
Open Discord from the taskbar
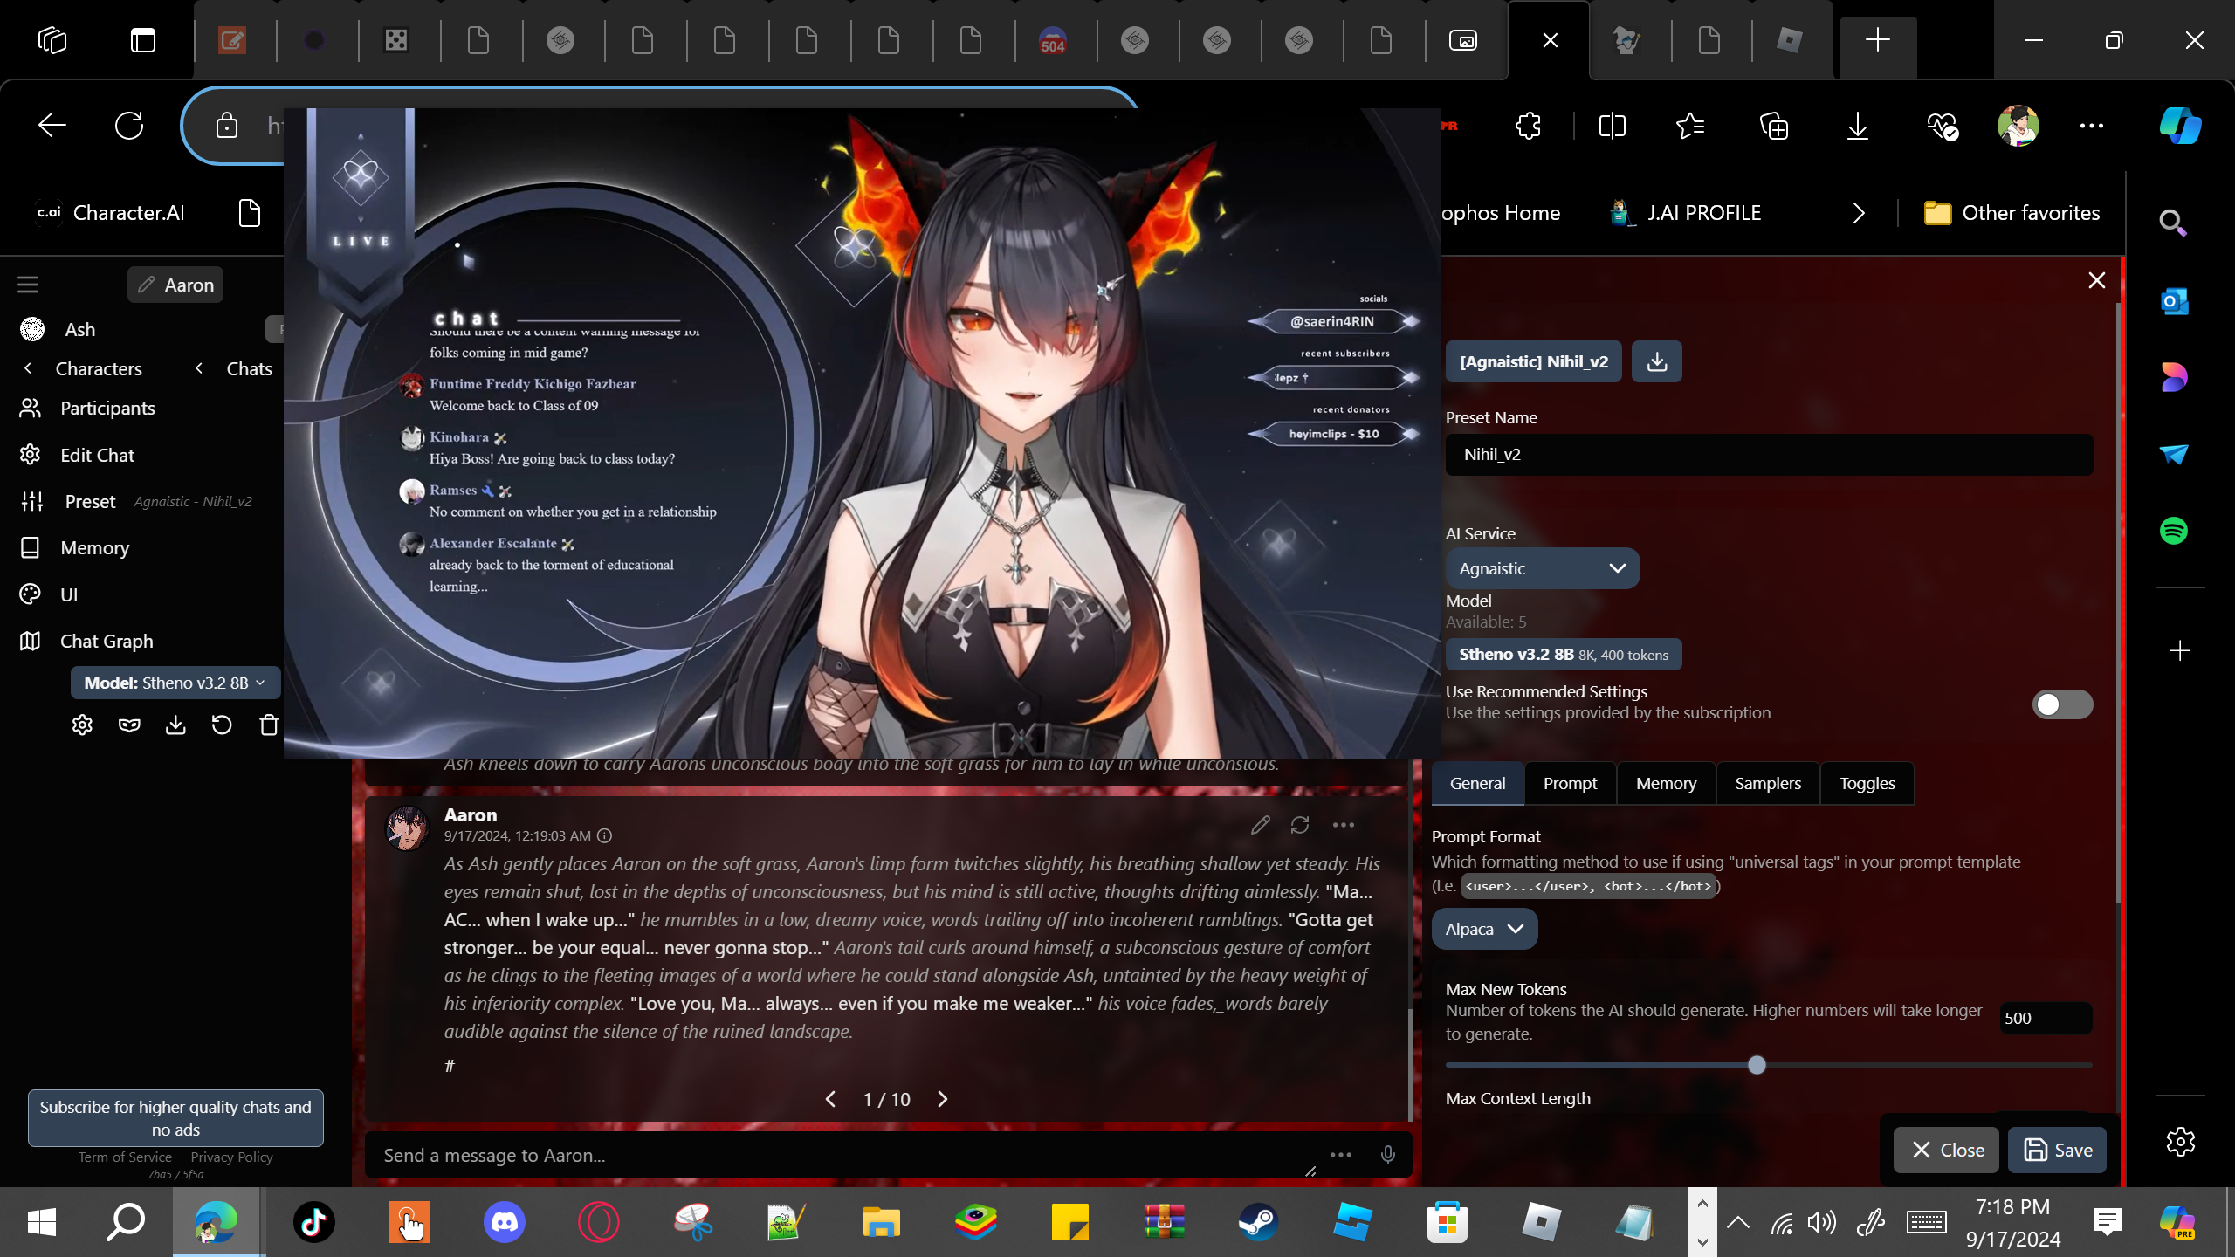(x=504, y=1221)
